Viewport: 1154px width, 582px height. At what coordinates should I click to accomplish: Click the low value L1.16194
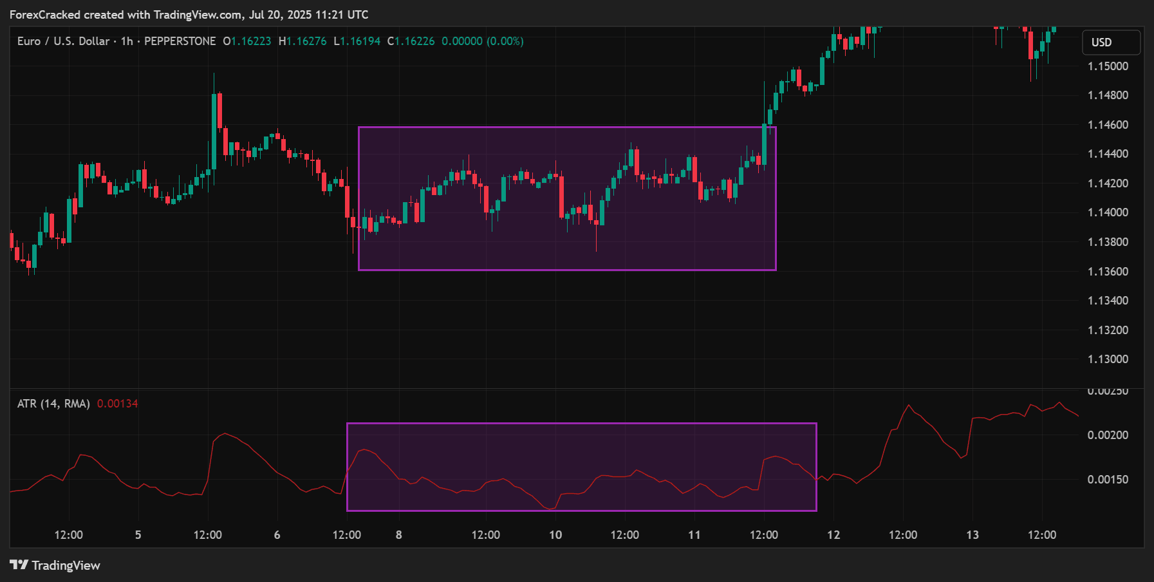[357, 41]
